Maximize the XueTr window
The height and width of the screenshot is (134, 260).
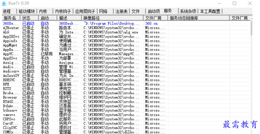[x=234, y=3]
